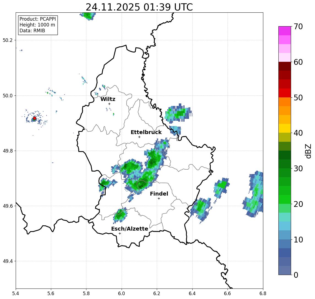Click the timestamp title 24.11.2025 01:39 UTC
The height and width of the screenshot is (299, 315).
tap(139, 7)
